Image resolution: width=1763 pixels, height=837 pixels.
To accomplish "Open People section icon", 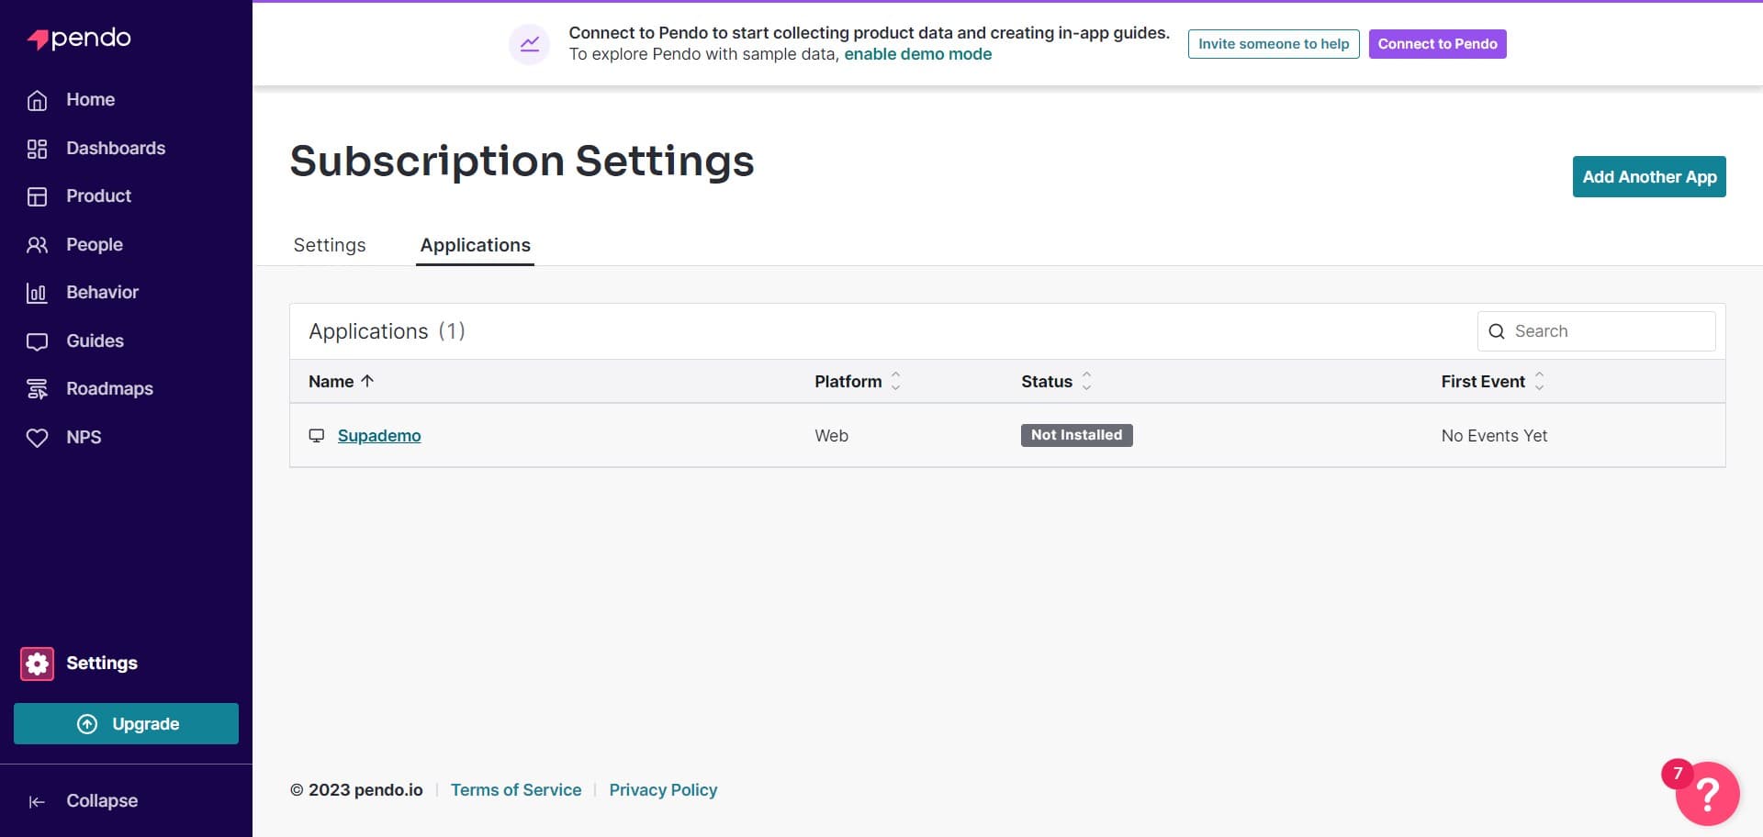I will [x=37, y=245].
